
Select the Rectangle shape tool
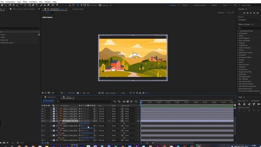click(29, 5)
